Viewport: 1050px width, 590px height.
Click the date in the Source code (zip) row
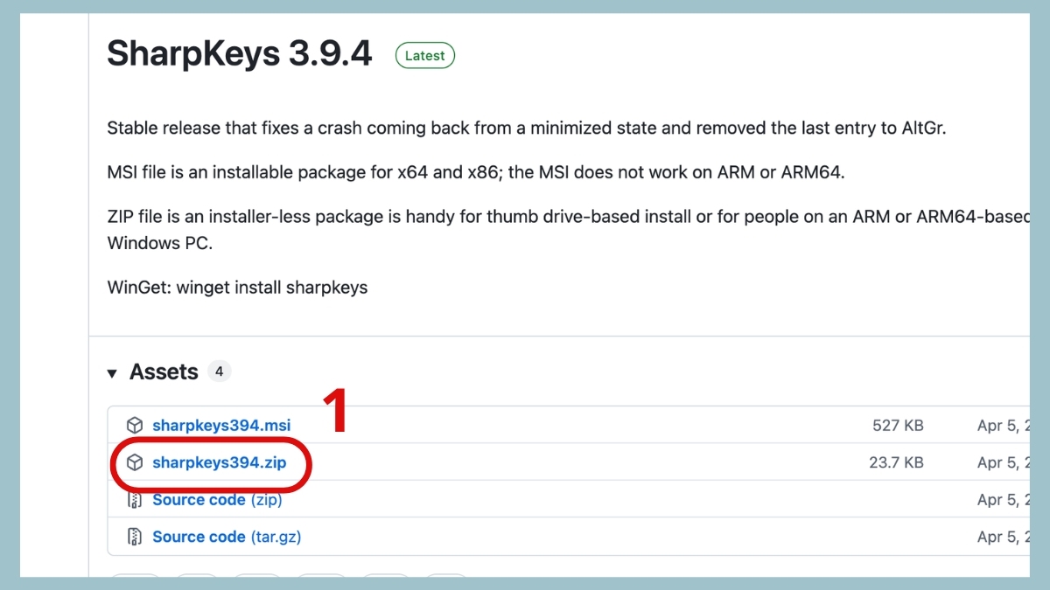coord(1003,500)
